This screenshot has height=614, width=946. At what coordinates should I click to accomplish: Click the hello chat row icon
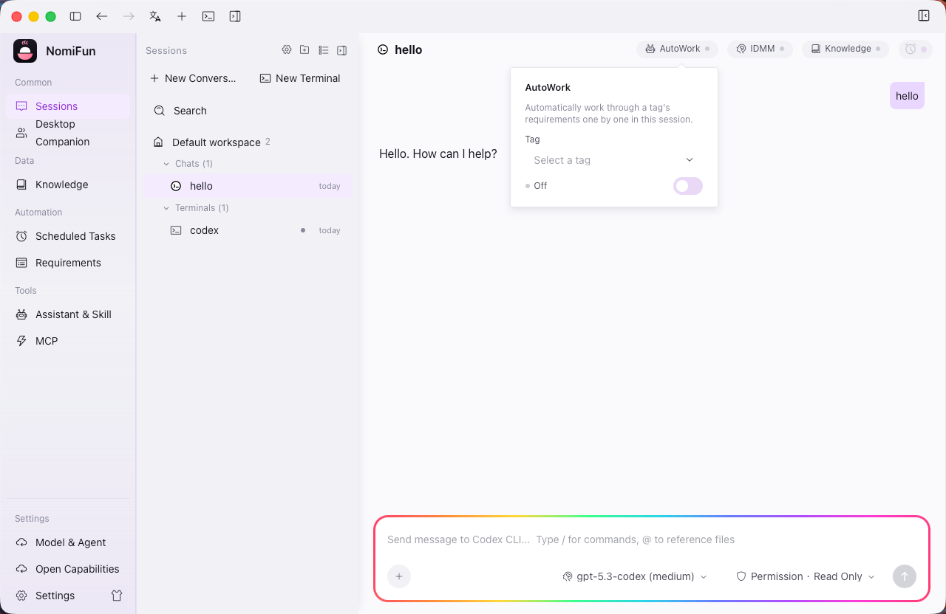[176, 186]
